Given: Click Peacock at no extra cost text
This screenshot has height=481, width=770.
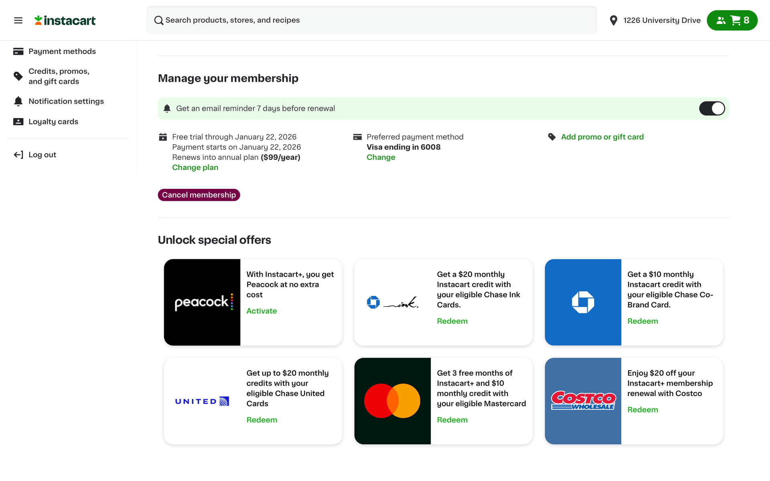Looking at the screenshot, I should pos(290,285).
